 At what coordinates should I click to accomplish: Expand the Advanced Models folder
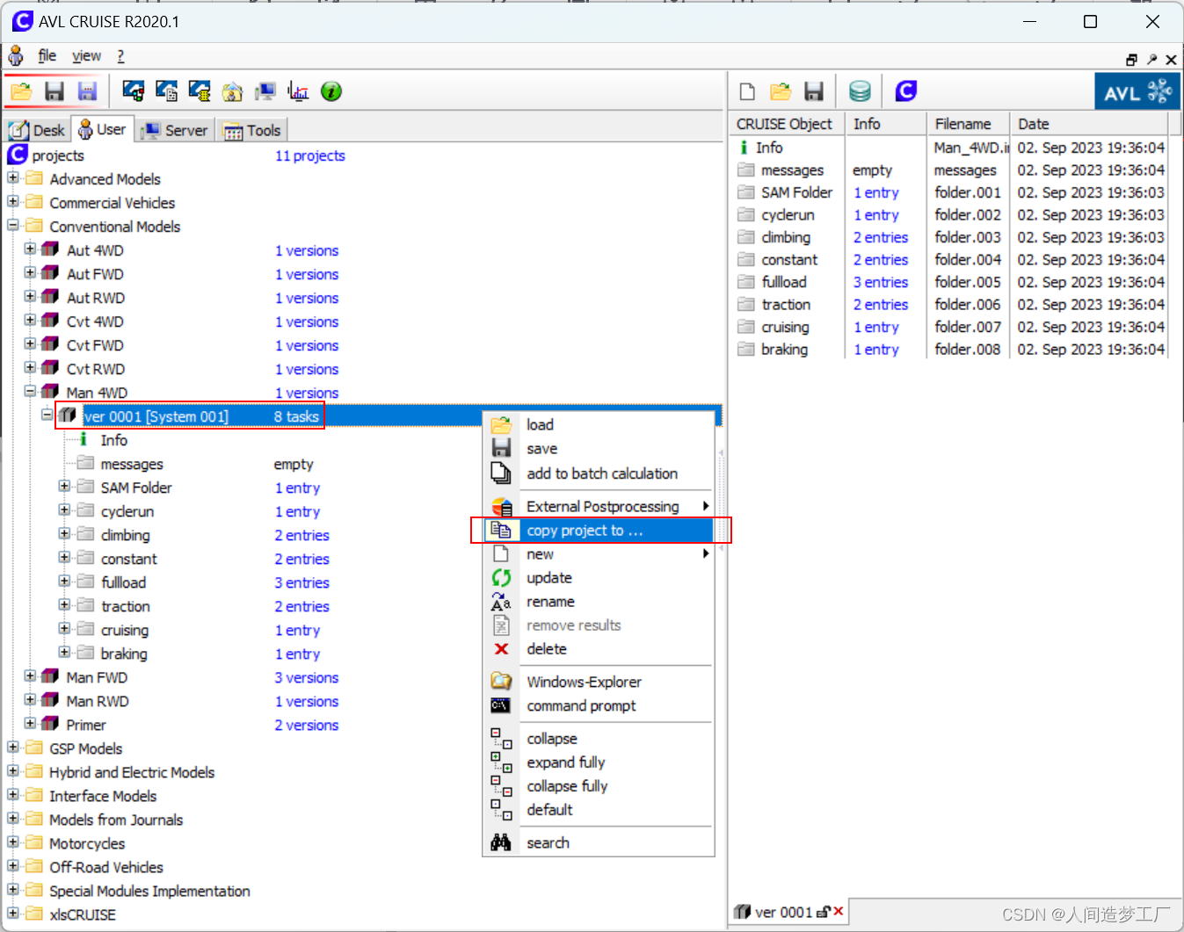[12, 178]
